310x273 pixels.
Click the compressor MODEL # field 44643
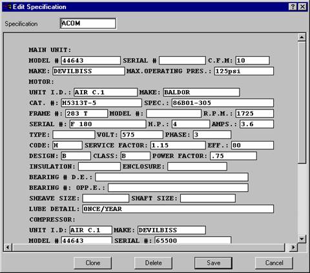tap(87, 240)
